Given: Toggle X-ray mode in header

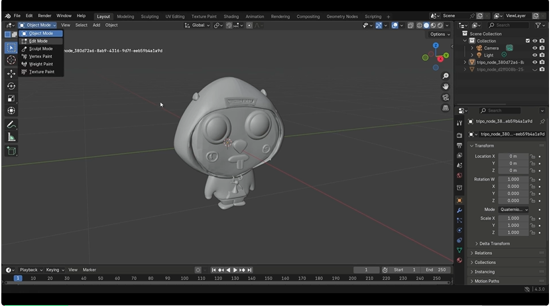Looking at the screenshot, I should (410, 25).
